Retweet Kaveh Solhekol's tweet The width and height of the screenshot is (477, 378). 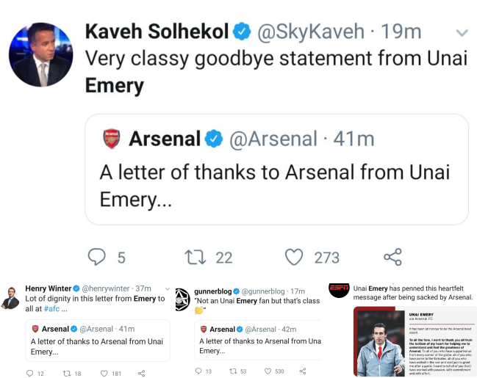(x=196, y=257)
